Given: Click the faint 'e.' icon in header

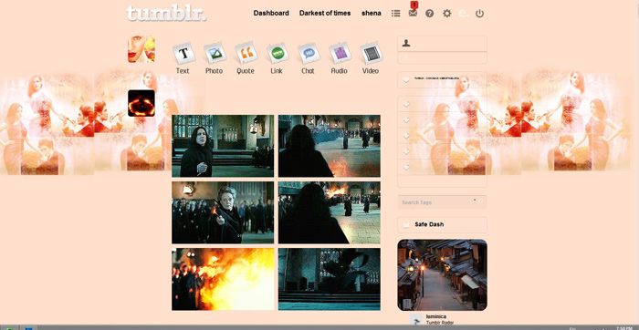Looking at the screenshot, I should pos(464,14).
